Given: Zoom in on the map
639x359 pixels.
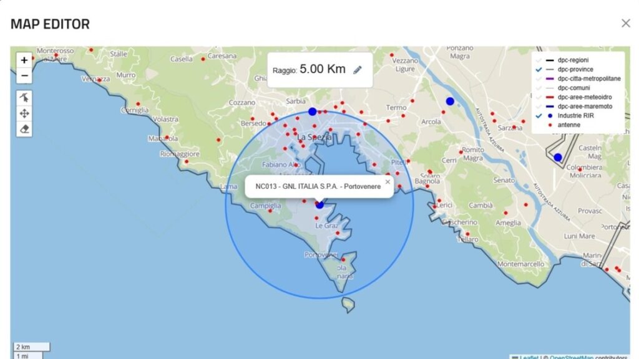Looking at the screenshot, I should [24, 60].
